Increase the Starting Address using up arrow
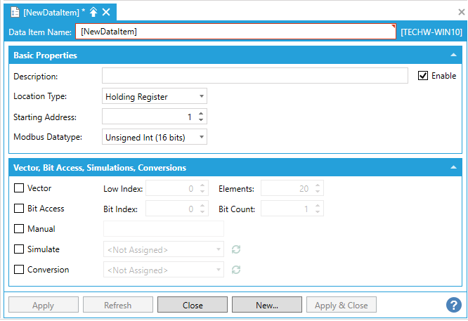This screenshot has height=321, width=468. pyautogui.click(x=201, y=113)
